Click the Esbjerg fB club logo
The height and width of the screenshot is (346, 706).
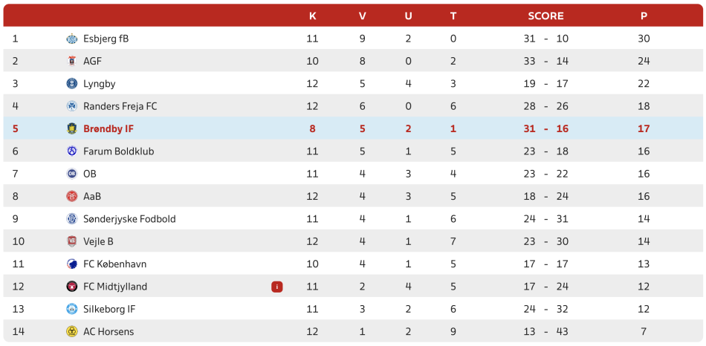click(x=71, y=39)
